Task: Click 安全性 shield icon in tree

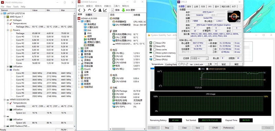Action: 82,78
